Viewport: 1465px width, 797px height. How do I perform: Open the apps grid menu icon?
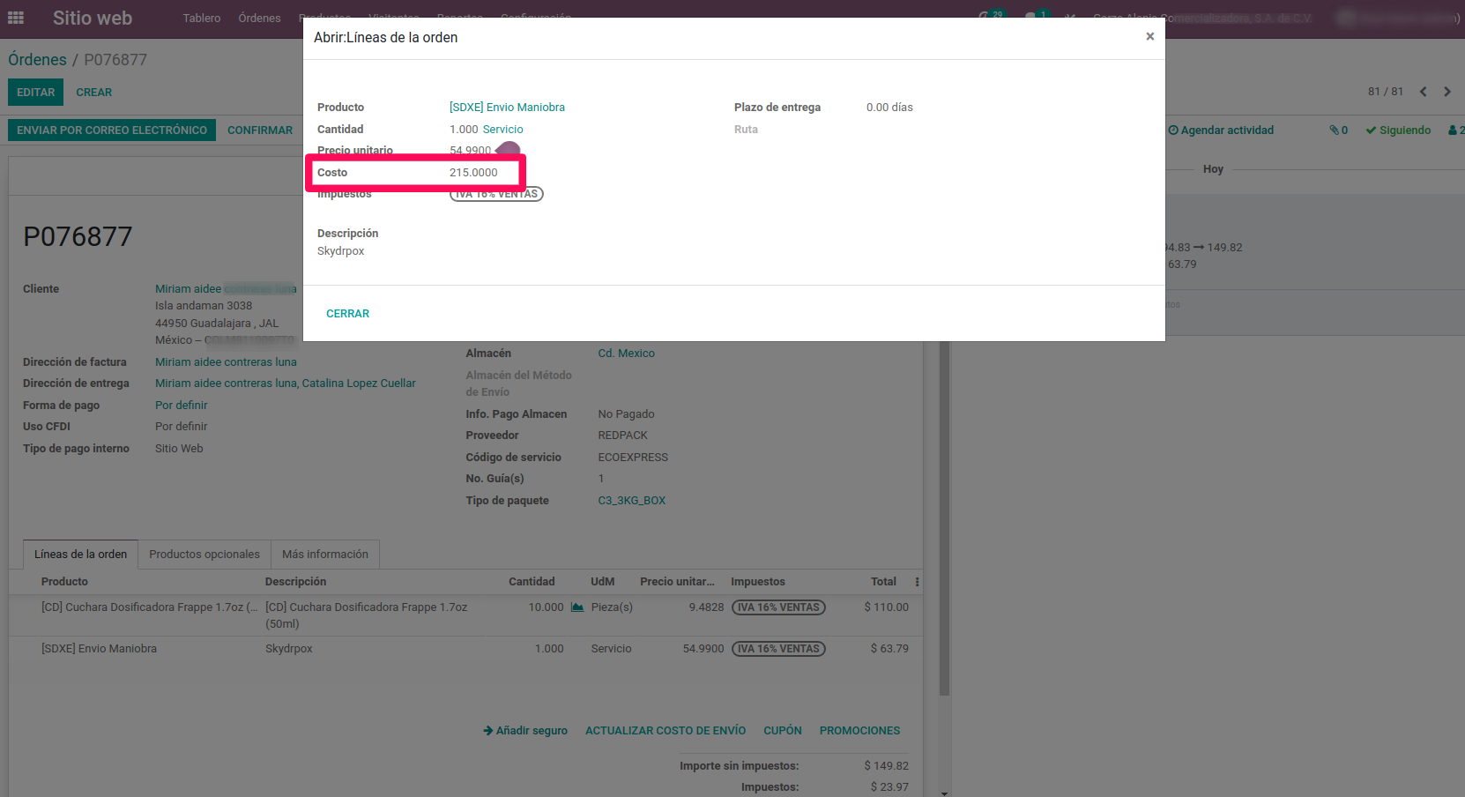[16, 18]
